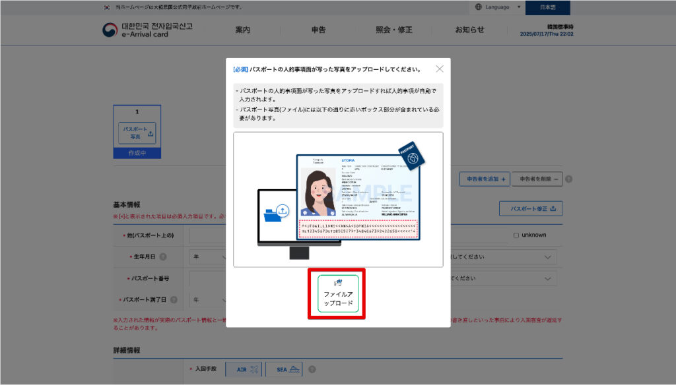The height and width of the screenshot is (385, 676).
Task: Open the 申告 menu
Action: click(x=318, y=29)
